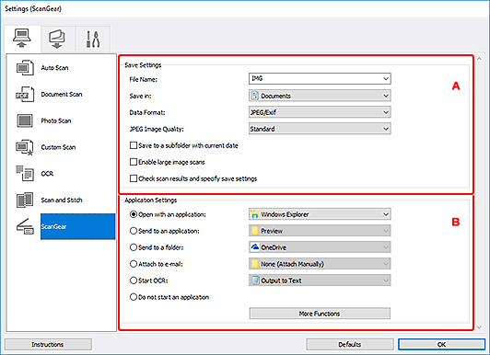
Task: Open the Preview application dropdown
Action: (320, 231)
